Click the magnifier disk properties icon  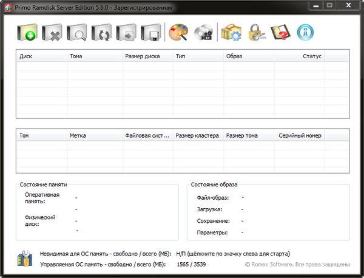pyautogui.click(x=77, y=33)
